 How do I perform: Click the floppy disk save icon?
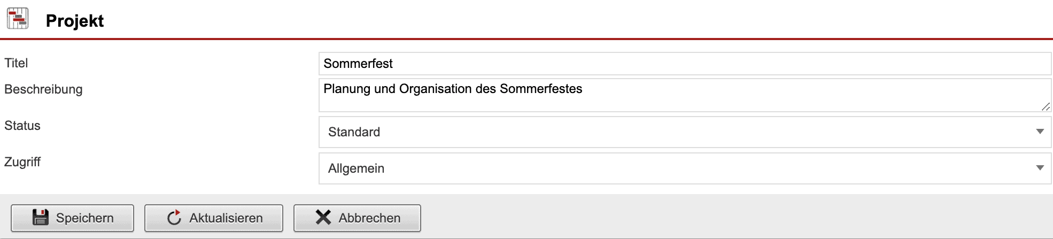tap(41, 218)
